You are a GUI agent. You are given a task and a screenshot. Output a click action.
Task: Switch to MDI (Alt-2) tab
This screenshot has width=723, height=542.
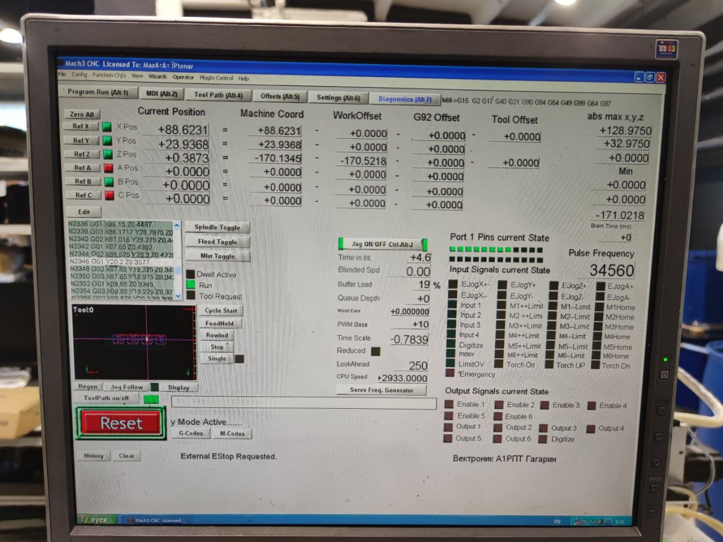[162, 94]
